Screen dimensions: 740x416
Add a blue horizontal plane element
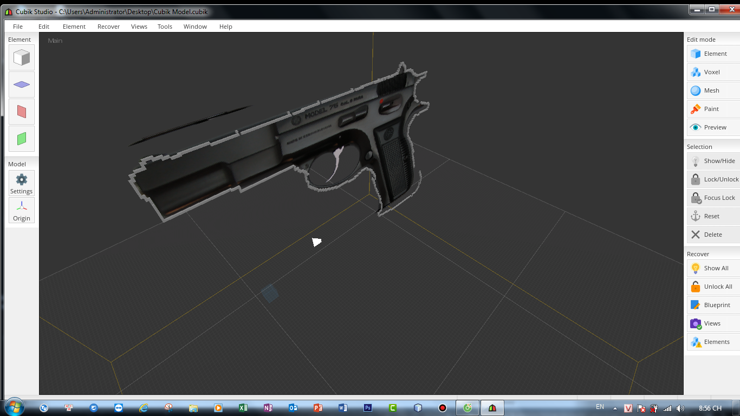[22, 84]
